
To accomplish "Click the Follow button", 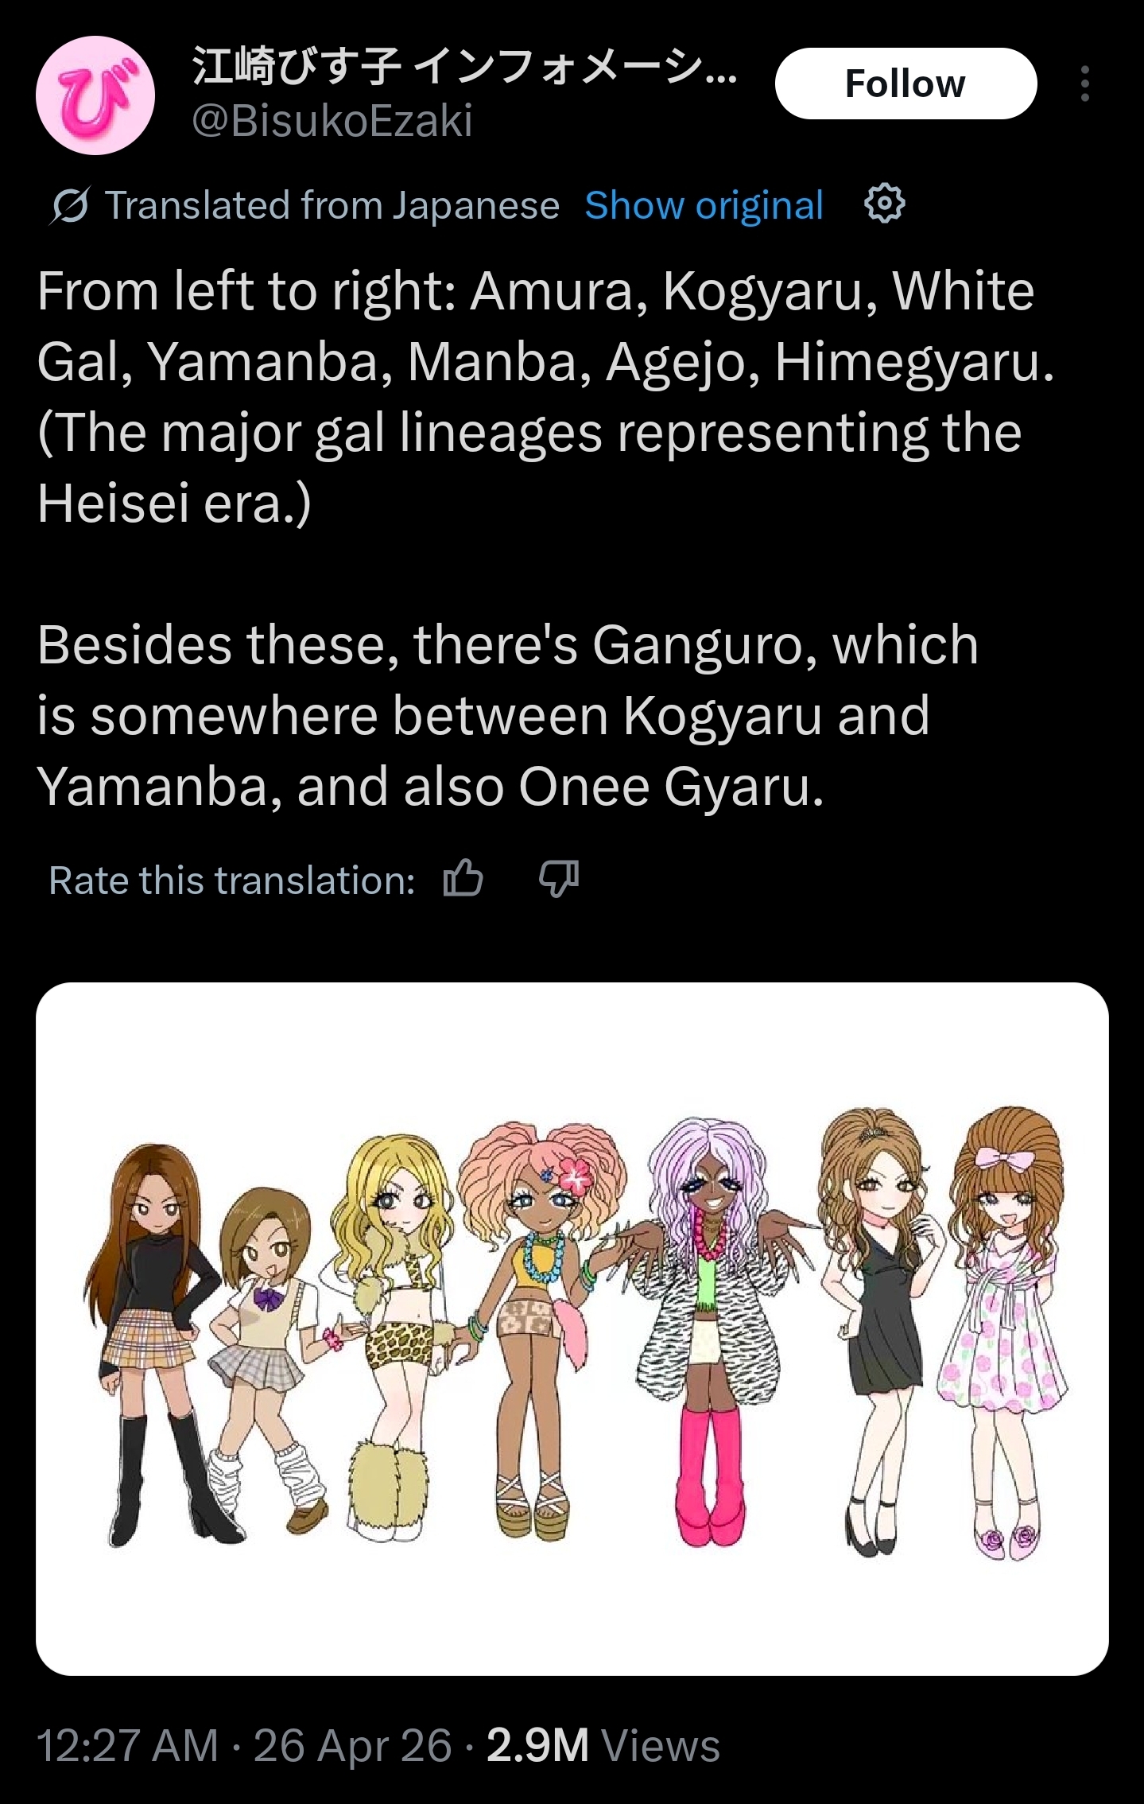I will click(906, 84).
